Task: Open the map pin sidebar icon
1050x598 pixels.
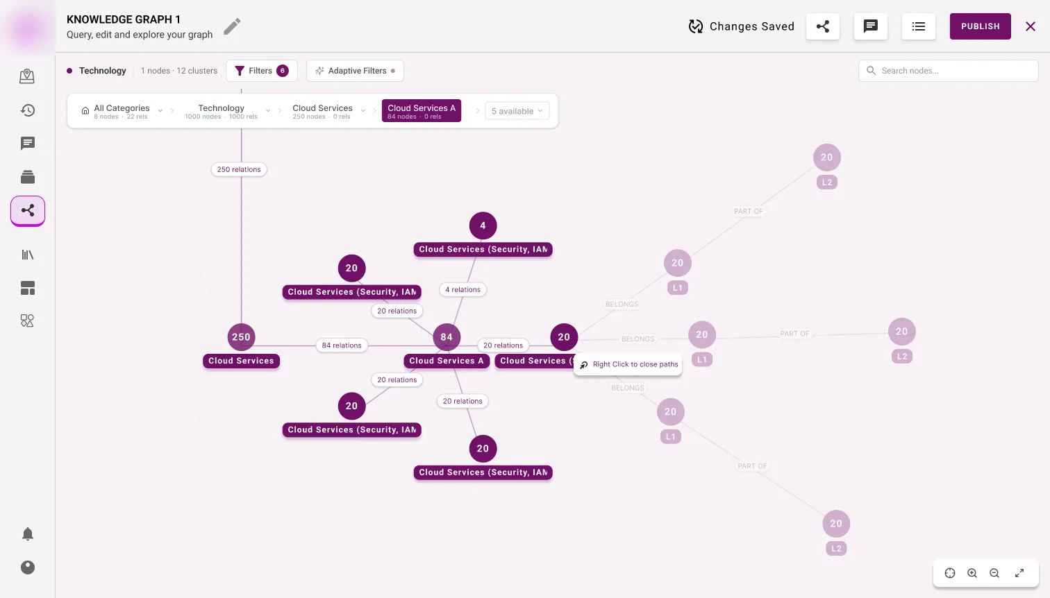Action: click(27, 76)
